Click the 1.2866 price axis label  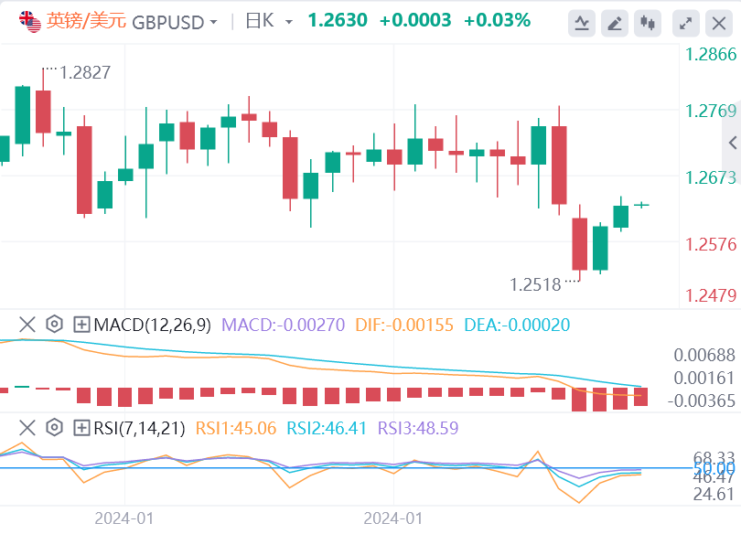[x=711, y=54]
